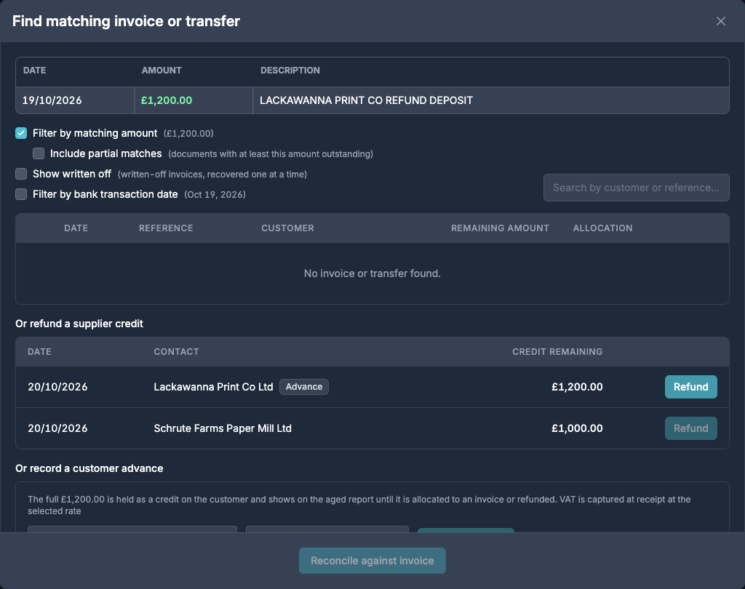The height and width of the screenshot is (589, 745).
Task: Click the Advance badge next to Lackawanna
Action: [303, 387]
